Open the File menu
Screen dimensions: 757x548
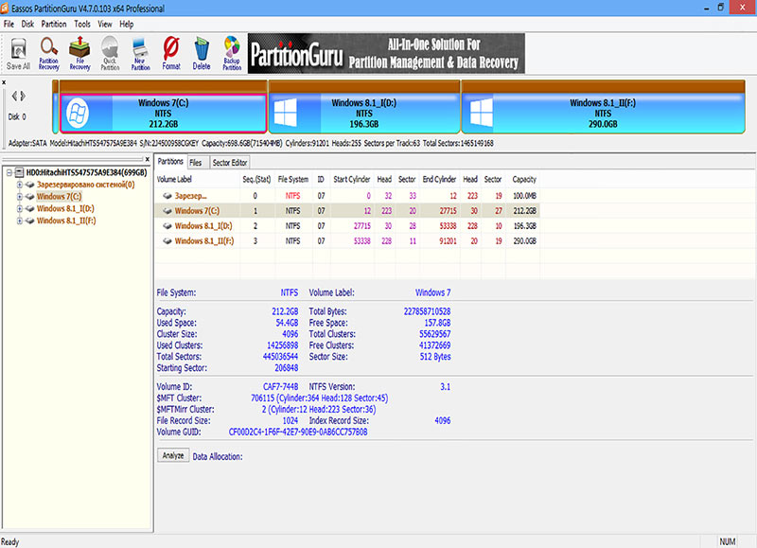pos(9,25)
